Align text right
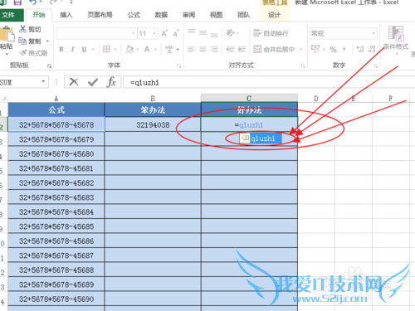 click(x=214, y=49)
